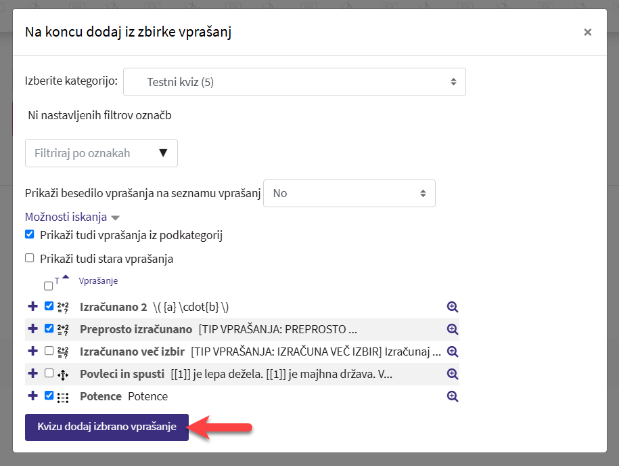The width and height of the screenshot is (619, 466).
Task: Open the question text display dropdown showing No
Action: point(349,193)
